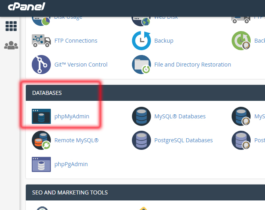Click the FTP Connections truck icon
This screenshot has width=265, height=210.
tap(41, 41)
